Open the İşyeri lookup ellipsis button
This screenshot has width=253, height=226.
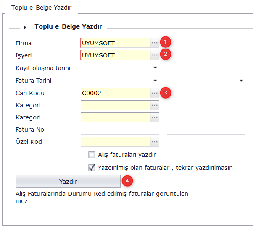pyautogui.click(x=155, y=55)
